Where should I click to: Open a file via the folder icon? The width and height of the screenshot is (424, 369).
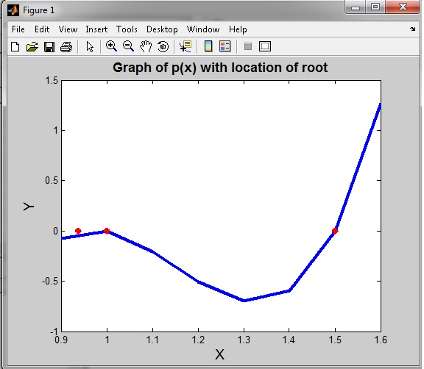pyautogui.click(x=32, y=47)
